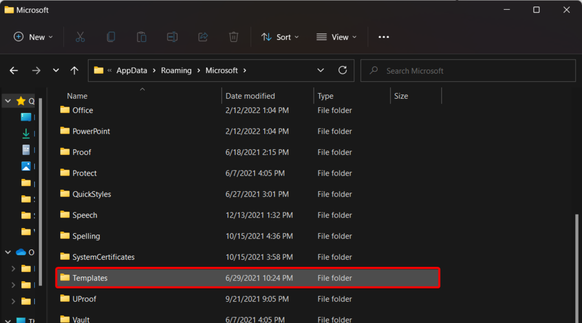Image resolution: width=582 pixels, height=323 pixels.
Task: Go up one folder level arrow
Action: coord(74,70)
